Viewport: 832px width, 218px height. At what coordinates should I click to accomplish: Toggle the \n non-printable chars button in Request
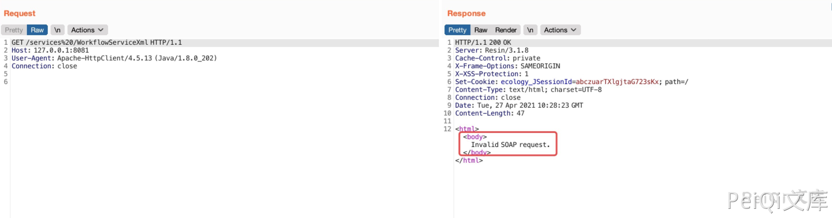(x=57, y=30)
